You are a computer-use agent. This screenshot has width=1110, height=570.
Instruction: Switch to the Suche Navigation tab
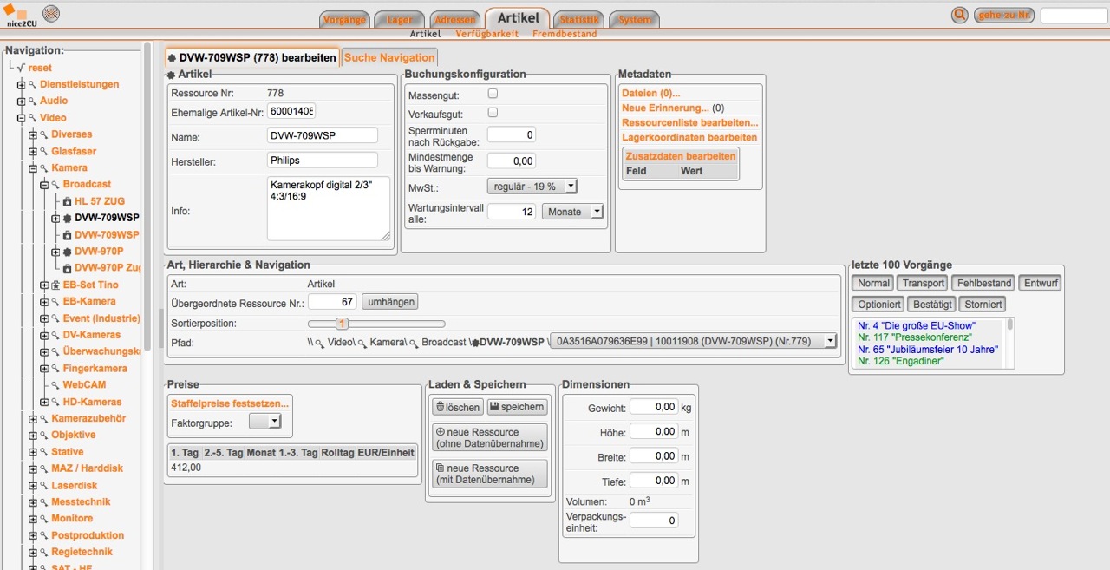389,57
